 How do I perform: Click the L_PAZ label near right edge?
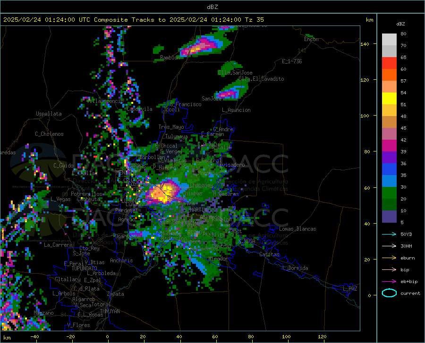click(x=350, y=289)
